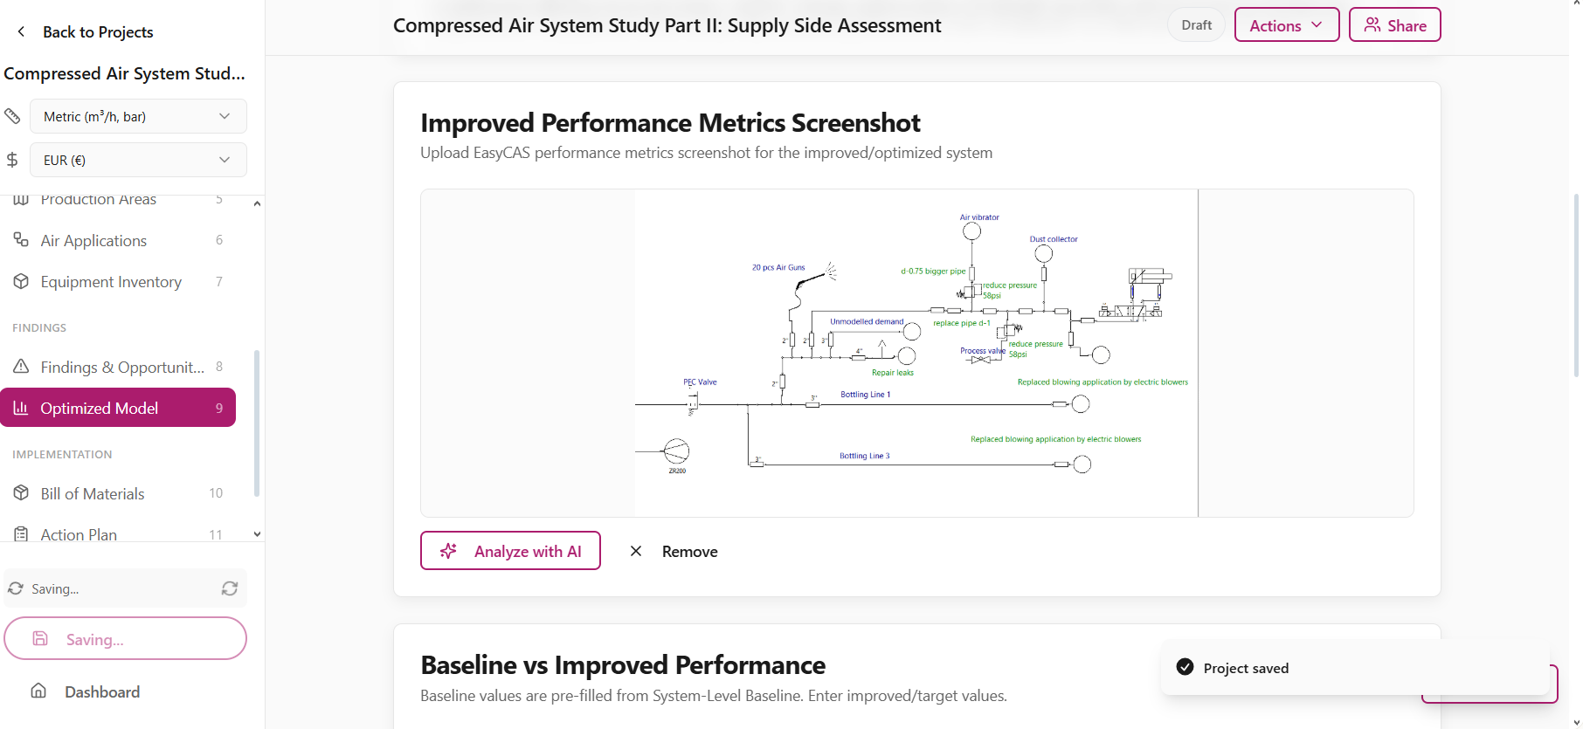Click the Back to Projects arrow icon
Image resolution: width=1583 pixels, height=729 pixels.
tap(21, 31)
